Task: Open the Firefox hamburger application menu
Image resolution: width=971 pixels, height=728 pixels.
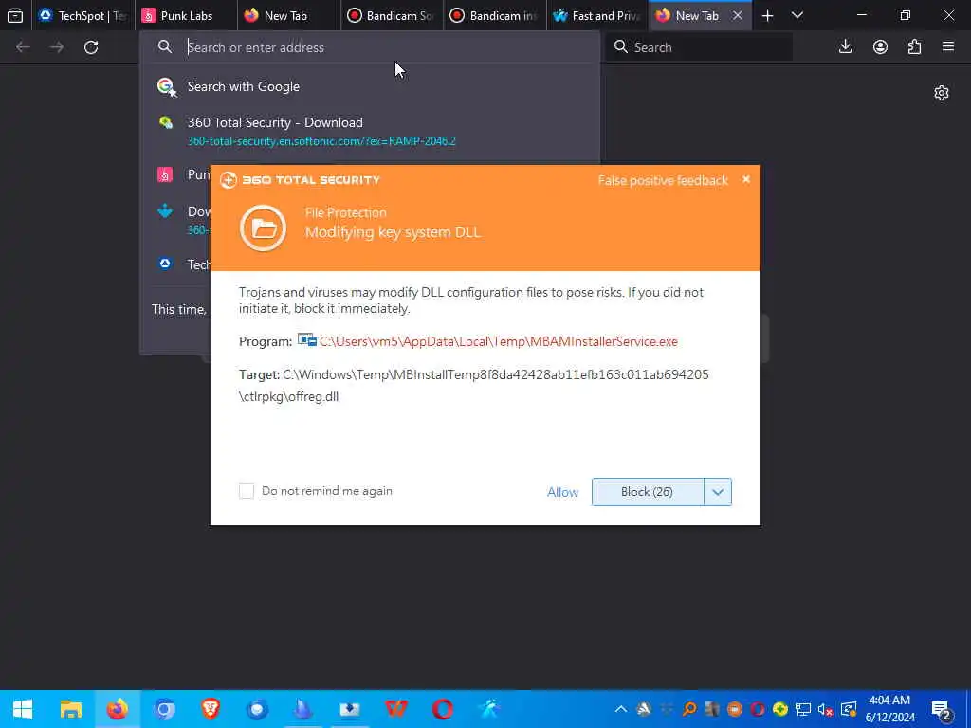Action: pyautogui.click(x=948, y=47)
